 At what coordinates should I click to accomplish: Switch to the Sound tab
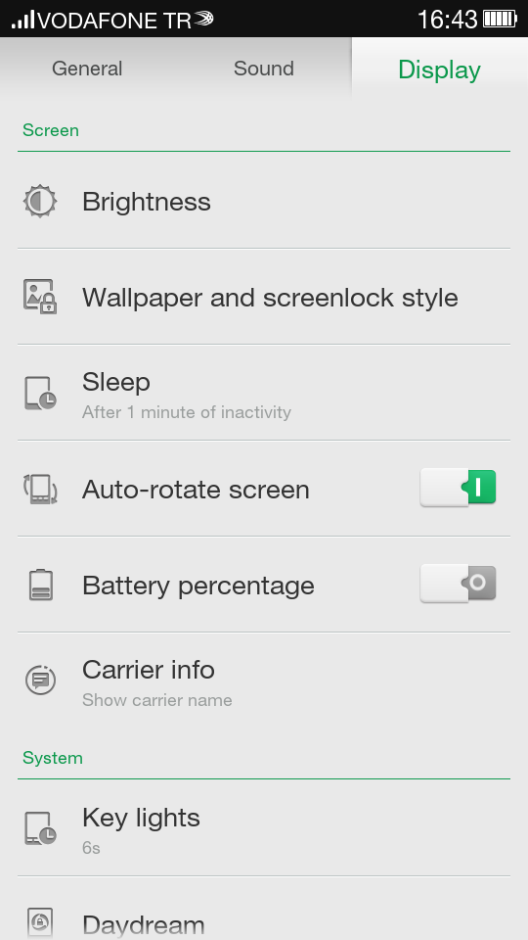(263, 69)
